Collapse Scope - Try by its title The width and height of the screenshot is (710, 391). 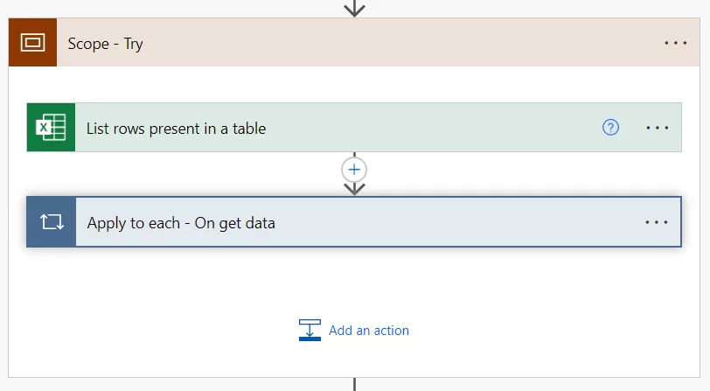105,43
